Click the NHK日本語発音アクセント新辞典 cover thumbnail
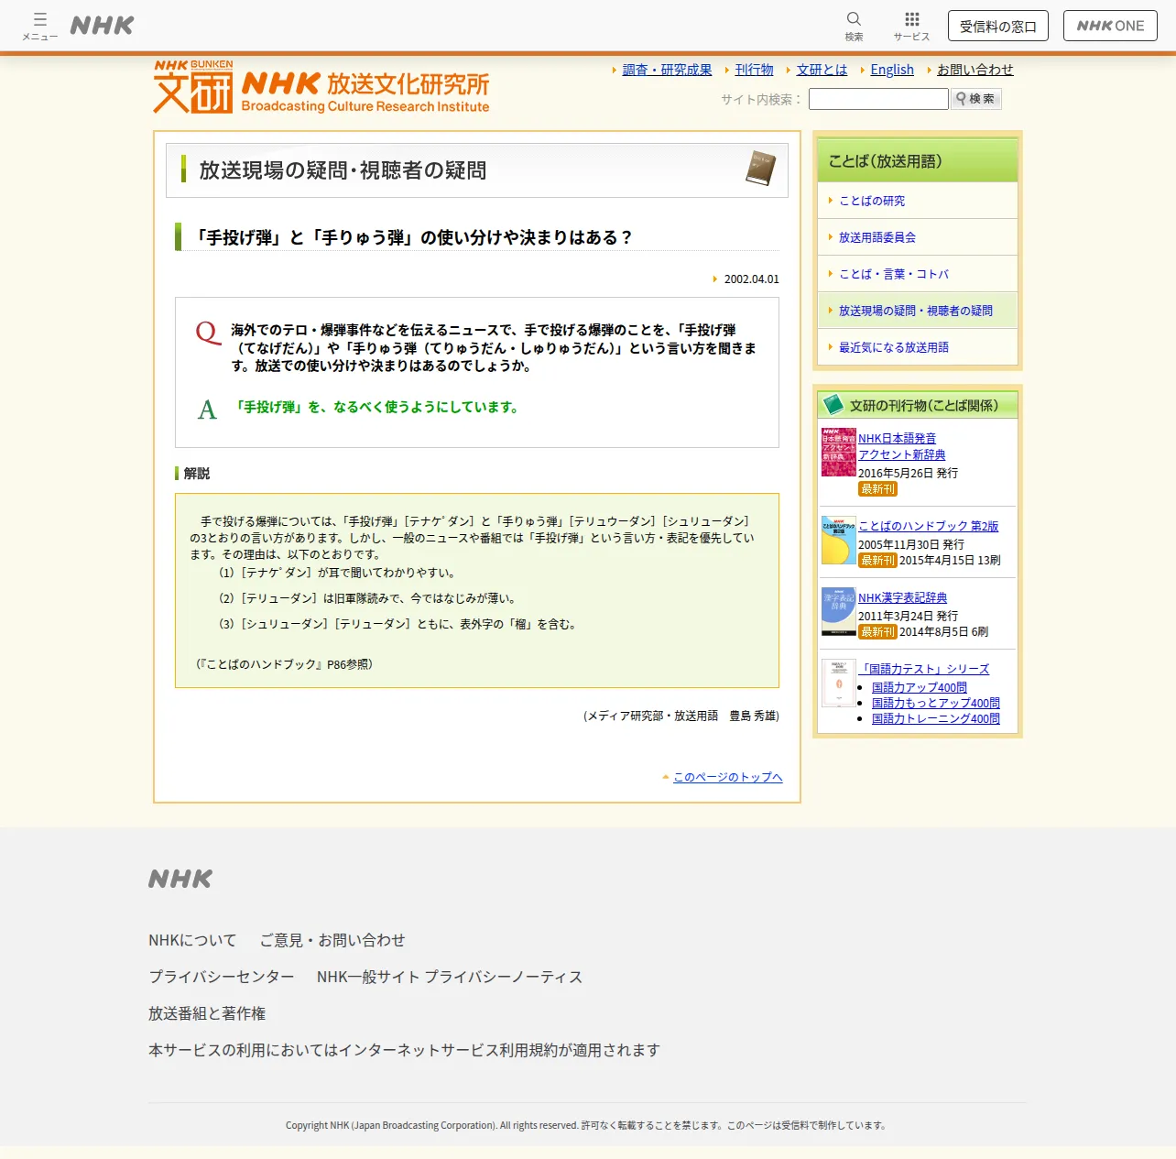This screenshot has width=1176, height=1159. pos(838,452)
